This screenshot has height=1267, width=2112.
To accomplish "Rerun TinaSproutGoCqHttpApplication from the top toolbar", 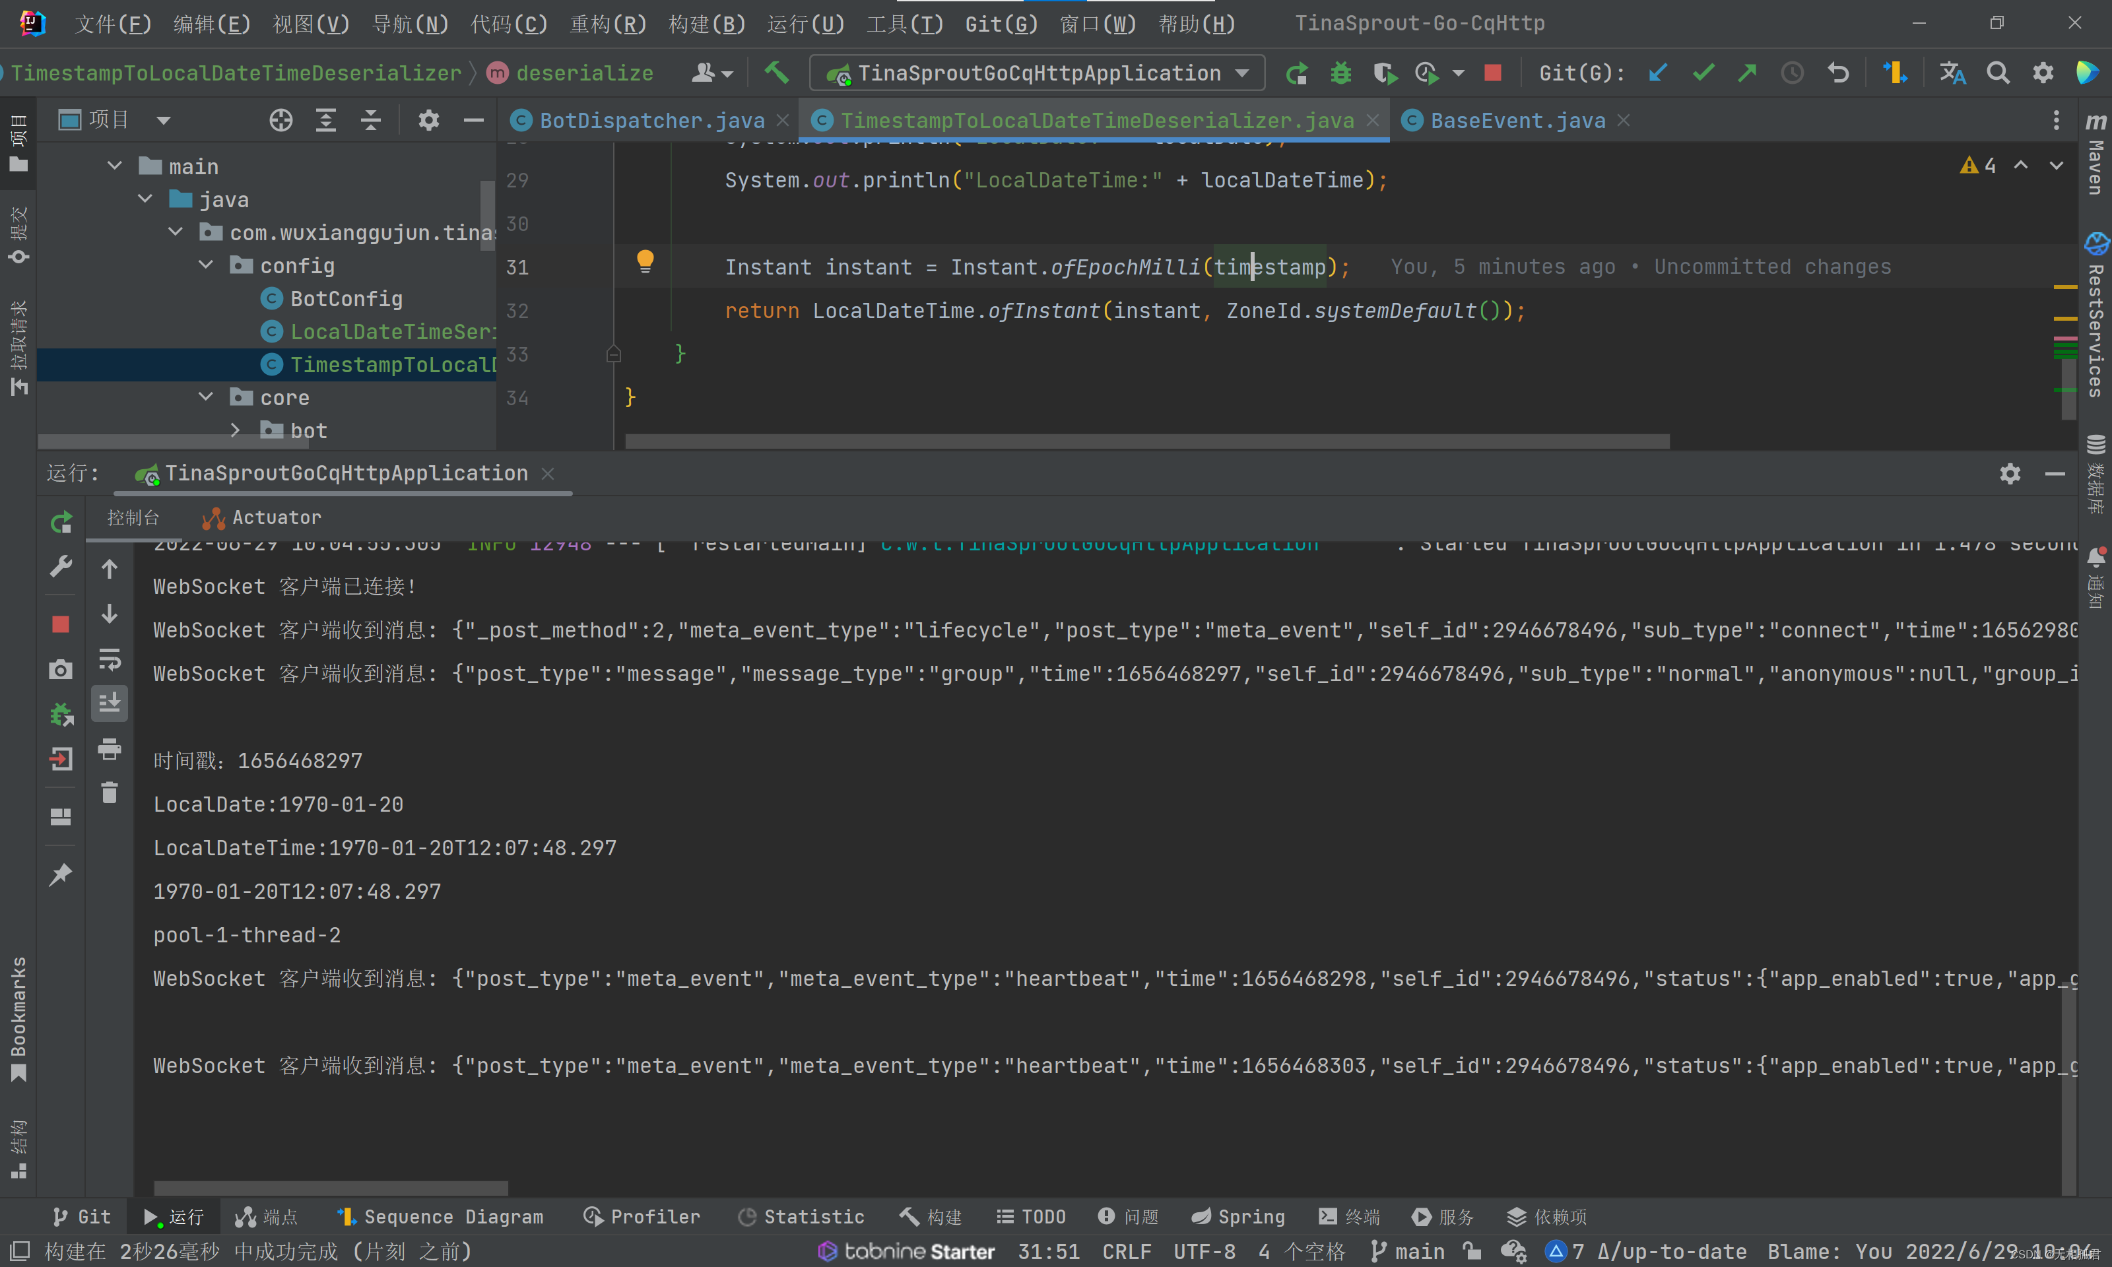I will tap(1297, 73).
